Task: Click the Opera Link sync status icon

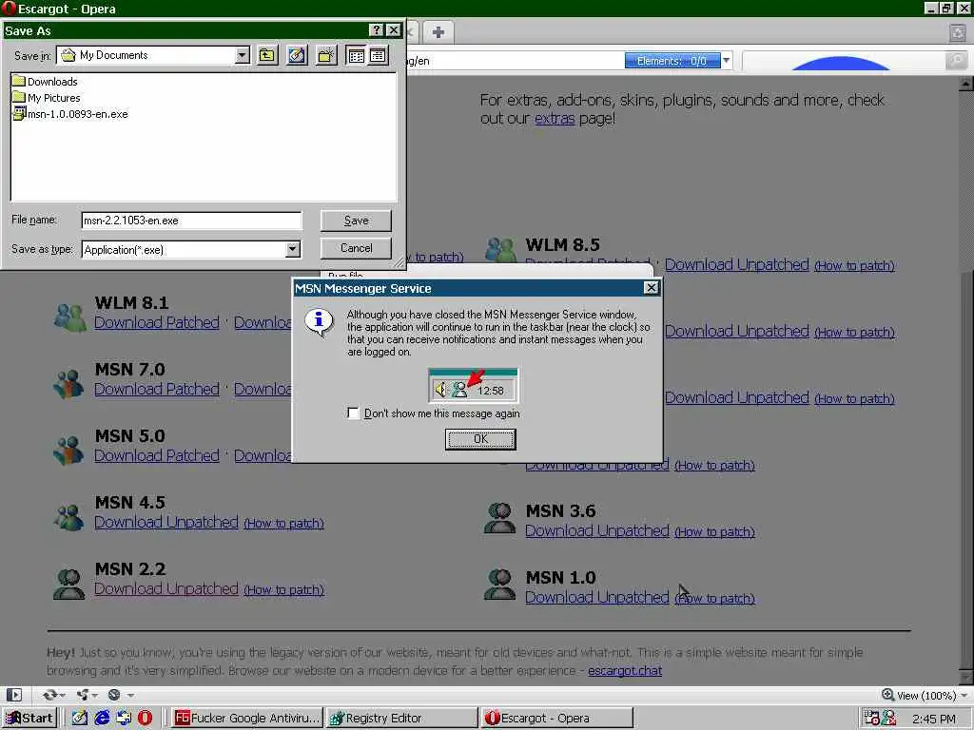Action: [x=49, y=695]
